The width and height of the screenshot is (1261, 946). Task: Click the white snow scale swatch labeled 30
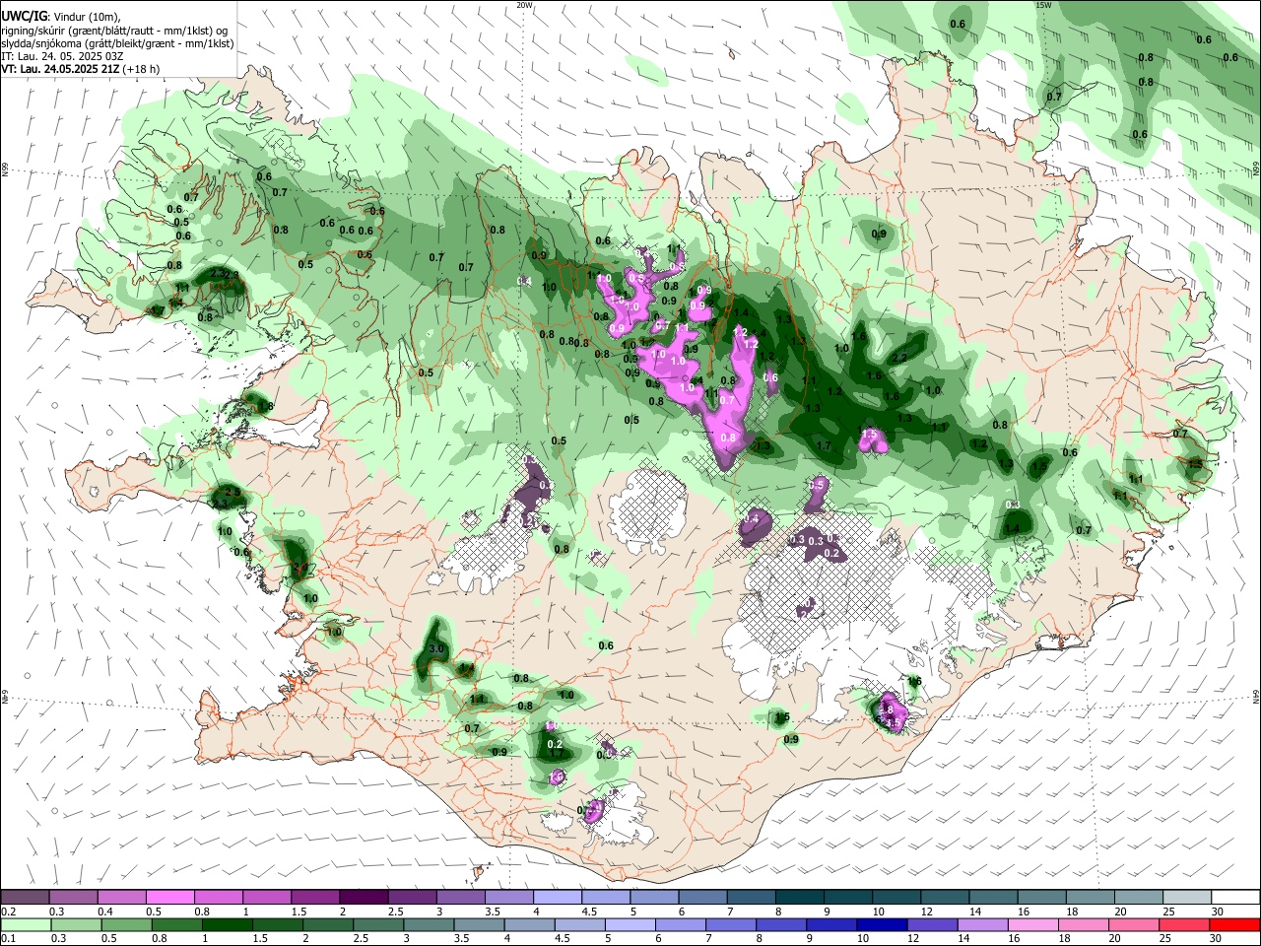(x=1233, y=898)
